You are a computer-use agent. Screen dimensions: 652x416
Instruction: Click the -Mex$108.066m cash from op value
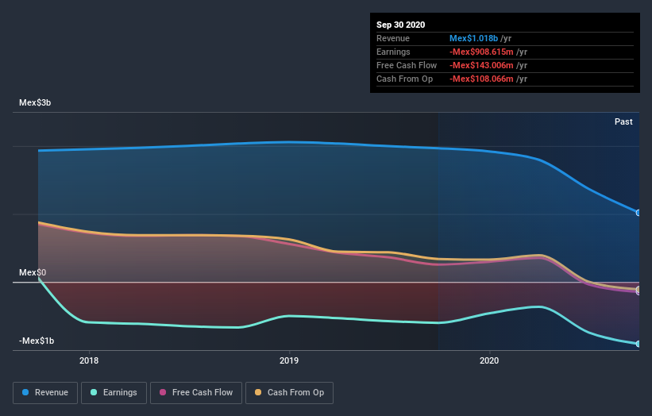pyautogui.click(x=481, y=79)
